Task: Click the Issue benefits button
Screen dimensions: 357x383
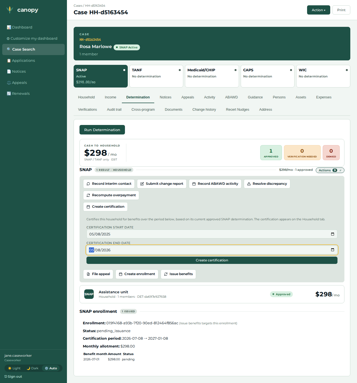Action: tap(178, 274)
